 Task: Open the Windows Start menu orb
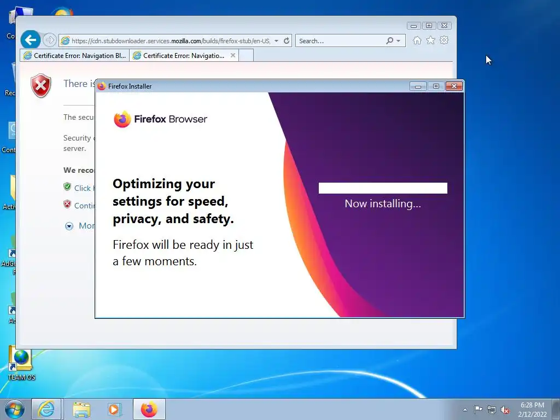15,409
